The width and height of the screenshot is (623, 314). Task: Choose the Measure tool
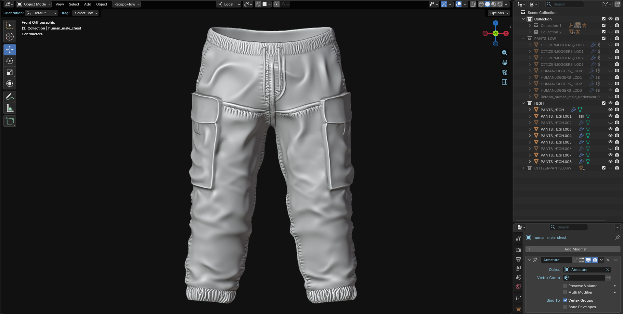pyautogui.click(x=10, y=108)
